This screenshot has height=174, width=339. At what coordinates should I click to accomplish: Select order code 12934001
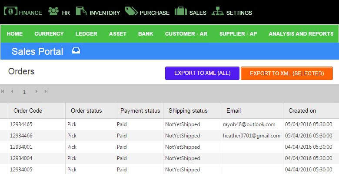[x=21, y=147]
